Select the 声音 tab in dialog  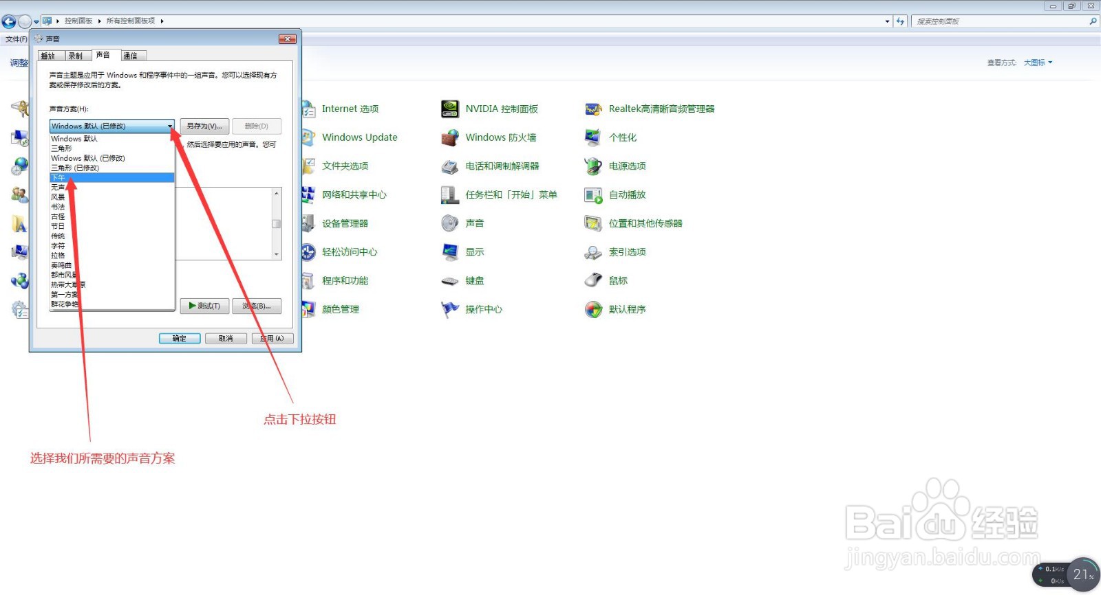pos(106,55)
